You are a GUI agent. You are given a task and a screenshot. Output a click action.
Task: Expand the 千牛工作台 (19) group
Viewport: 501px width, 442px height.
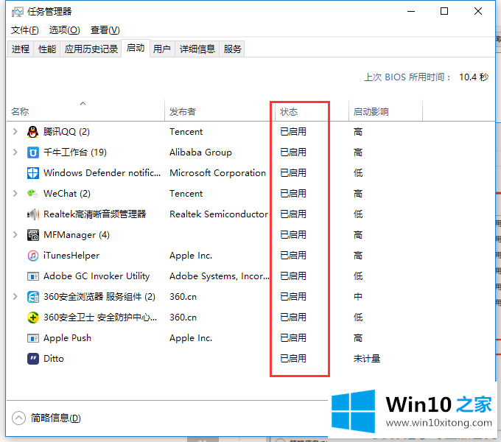15,152
